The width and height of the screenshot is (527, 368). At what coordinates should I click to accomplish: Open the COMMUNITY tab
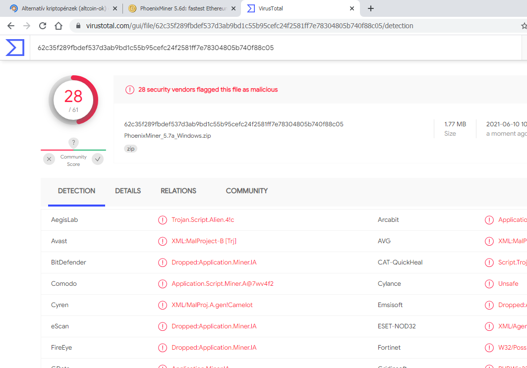(247, 191)
